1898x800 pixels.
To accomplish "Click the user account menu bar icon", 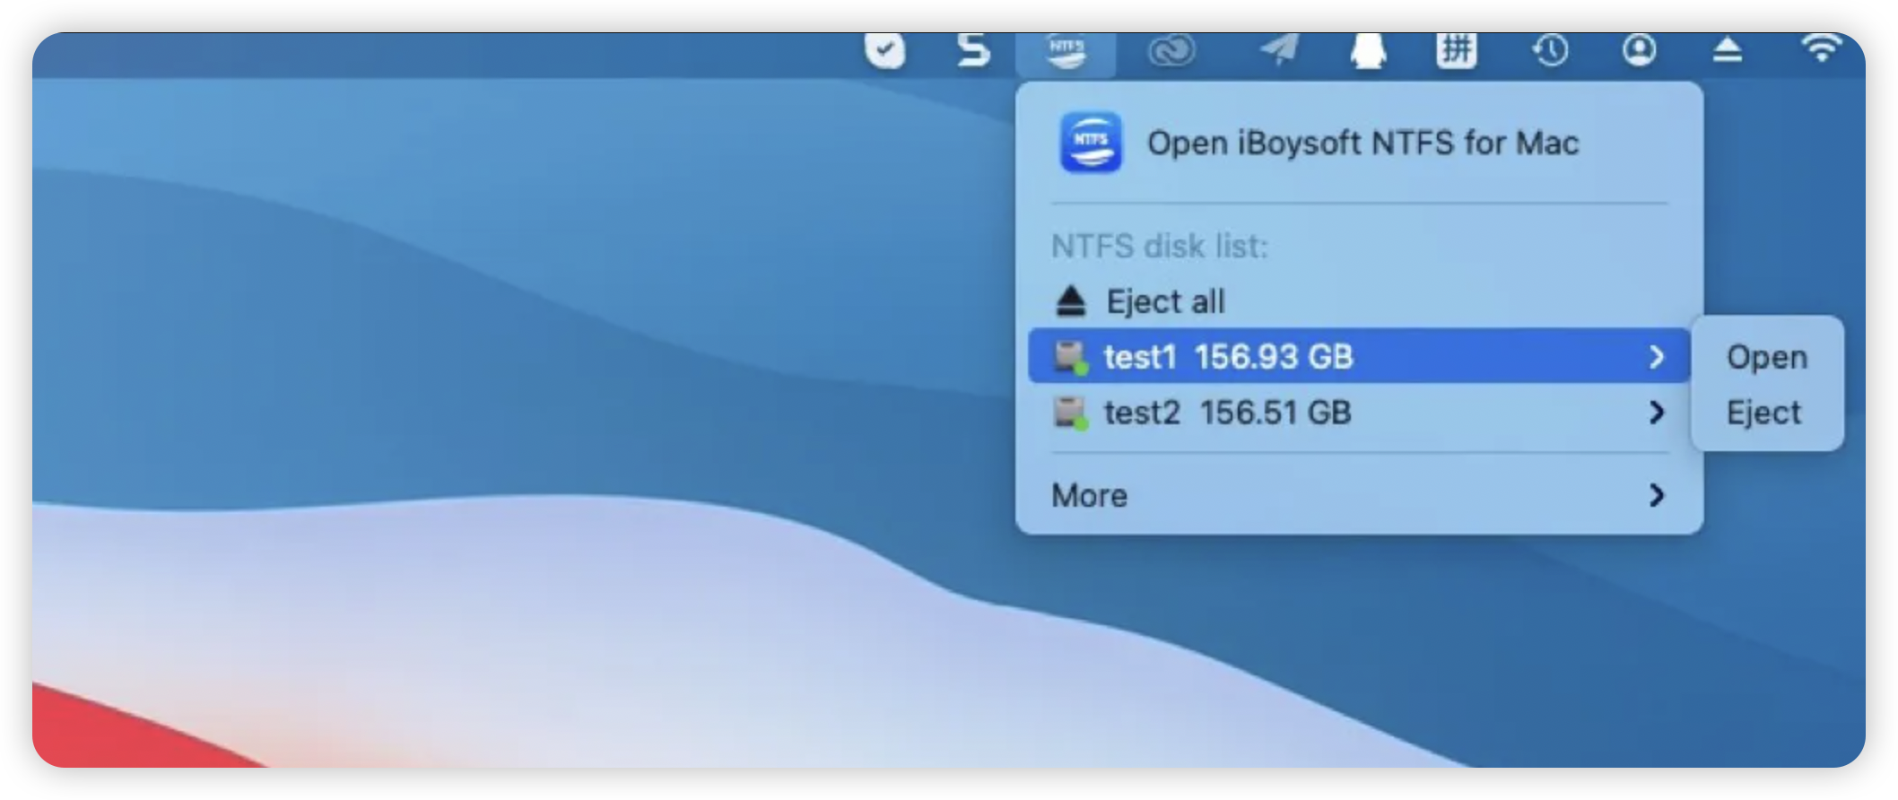I will [x=1639, y=49].
